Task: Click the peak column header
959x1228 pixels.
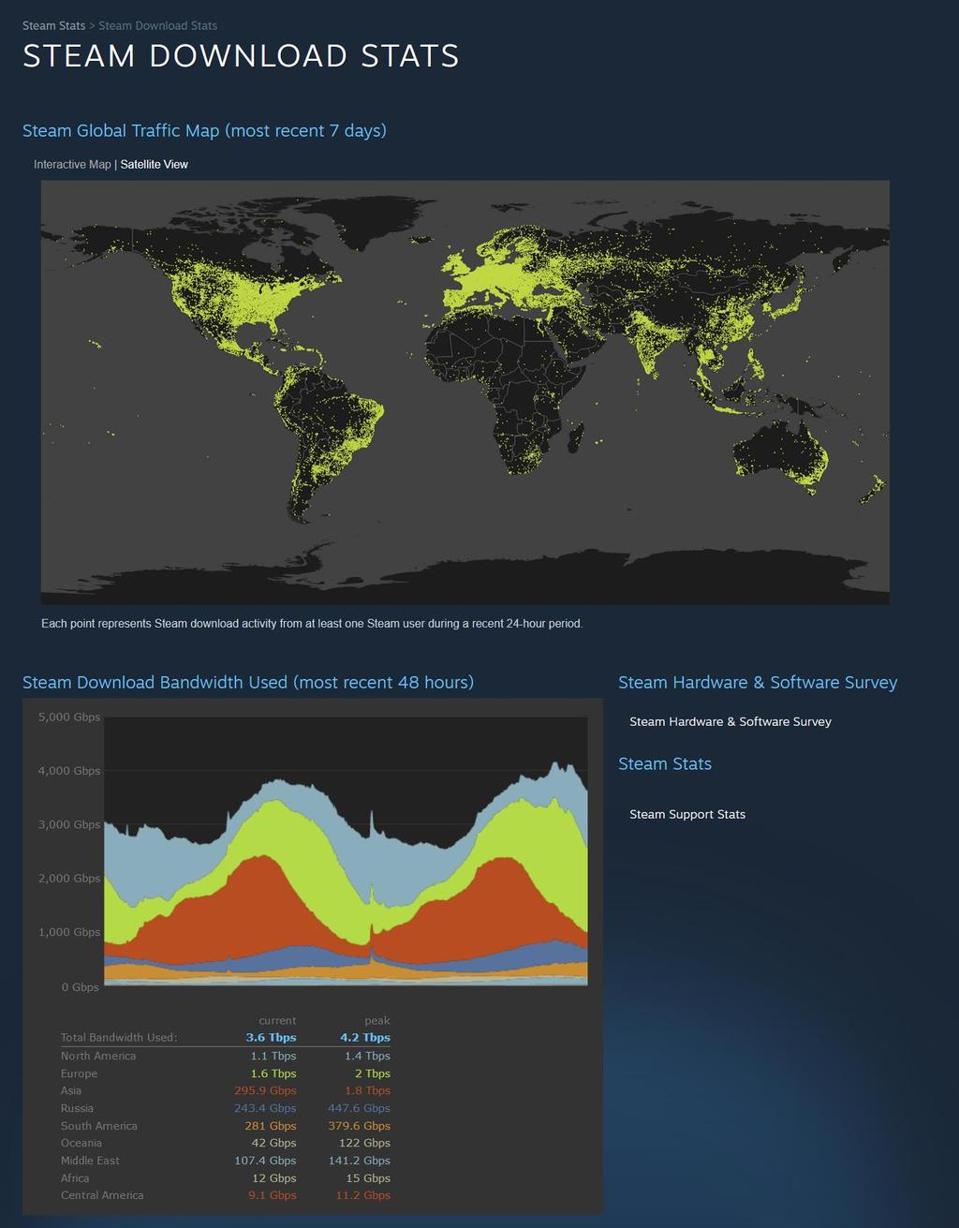Action: 377,1021
